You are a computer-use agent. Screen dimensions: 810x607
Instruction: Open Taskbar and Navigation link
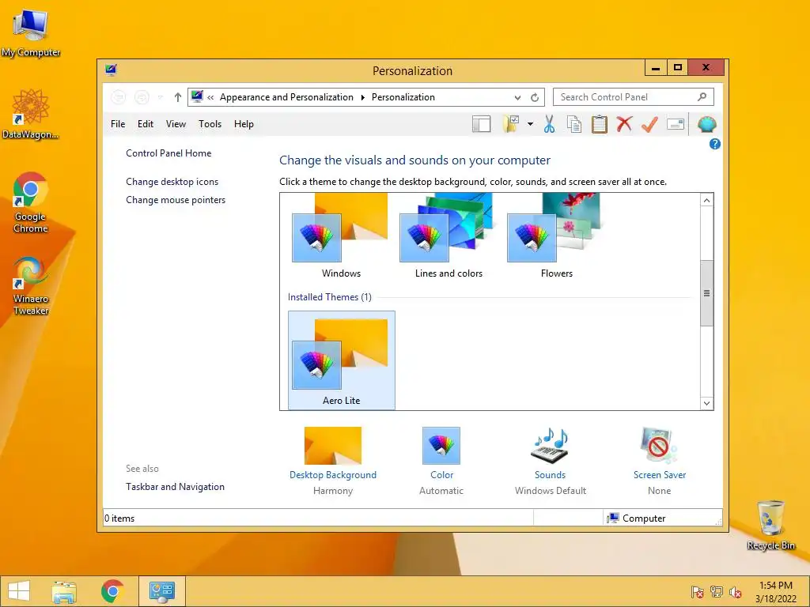175,487
